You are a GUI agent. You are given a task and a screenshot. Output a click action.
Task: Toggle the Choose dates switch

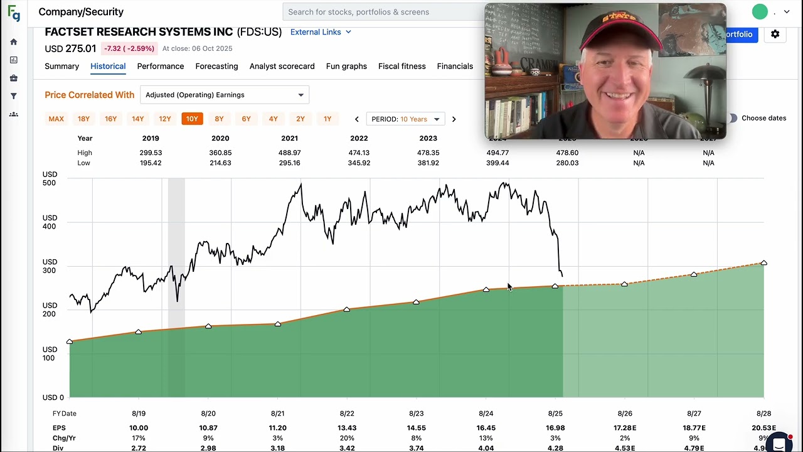tap(732, 118)
